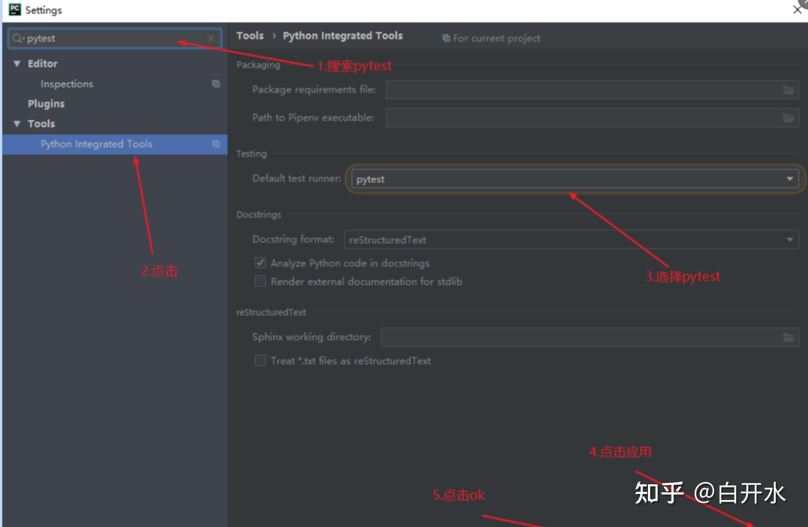The image size is (808, 527).
Task: Click the Python Integrated Tools breadcrumb
Action: coord(343,36)
